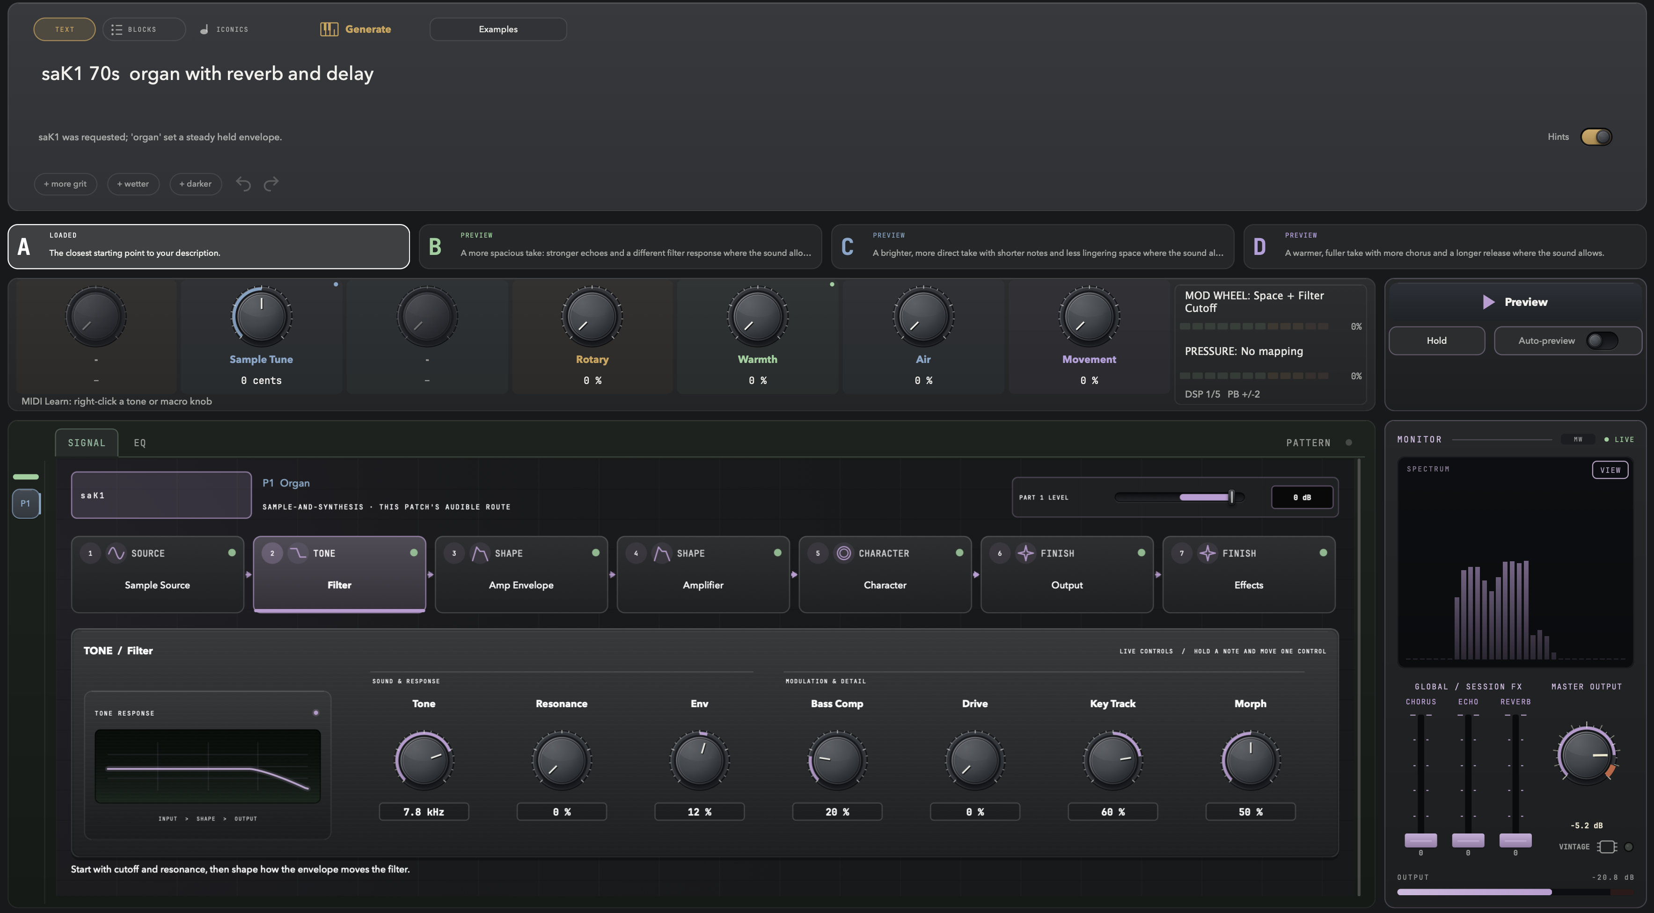
Task: Adjust the Part 1 Level slider
Action: tap(1179, 497)
